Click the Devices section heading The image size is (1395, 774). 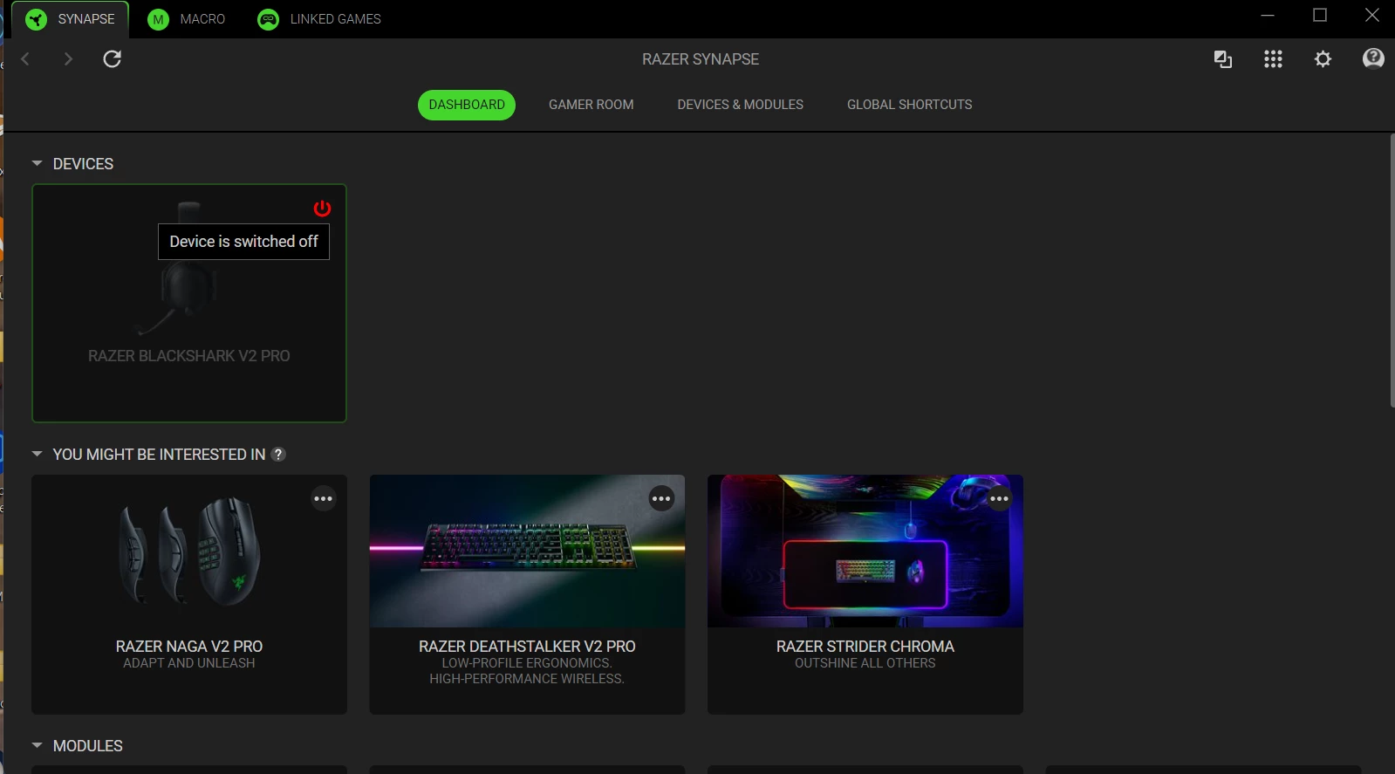point(83,164)
